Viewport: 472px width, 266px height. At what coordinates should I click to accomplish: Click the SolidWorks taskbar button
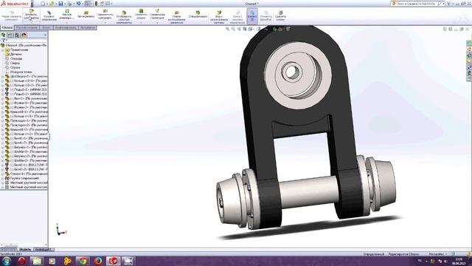pyautogui.click(x=113, y=261)
